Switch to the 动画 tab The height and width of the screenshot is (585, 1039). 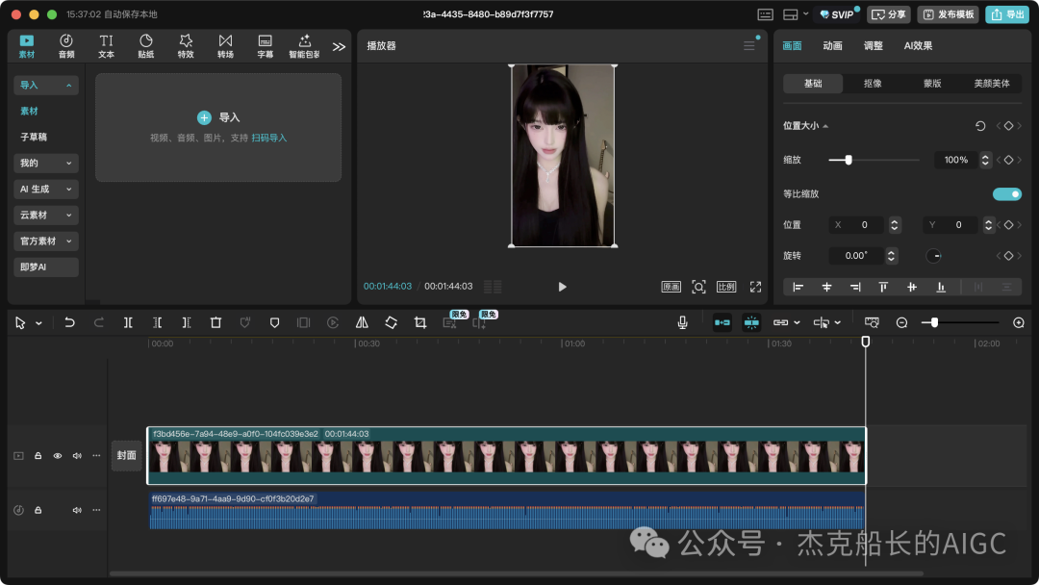point(832,46)
